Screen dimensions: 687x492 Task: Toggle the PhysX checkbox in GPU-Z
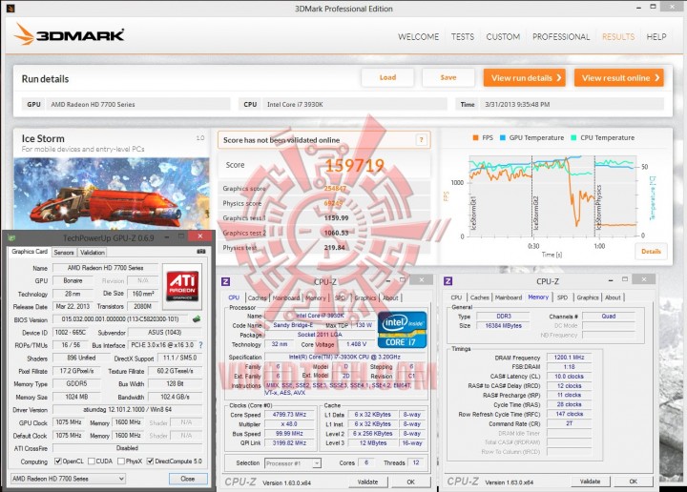tap(121, 461)
